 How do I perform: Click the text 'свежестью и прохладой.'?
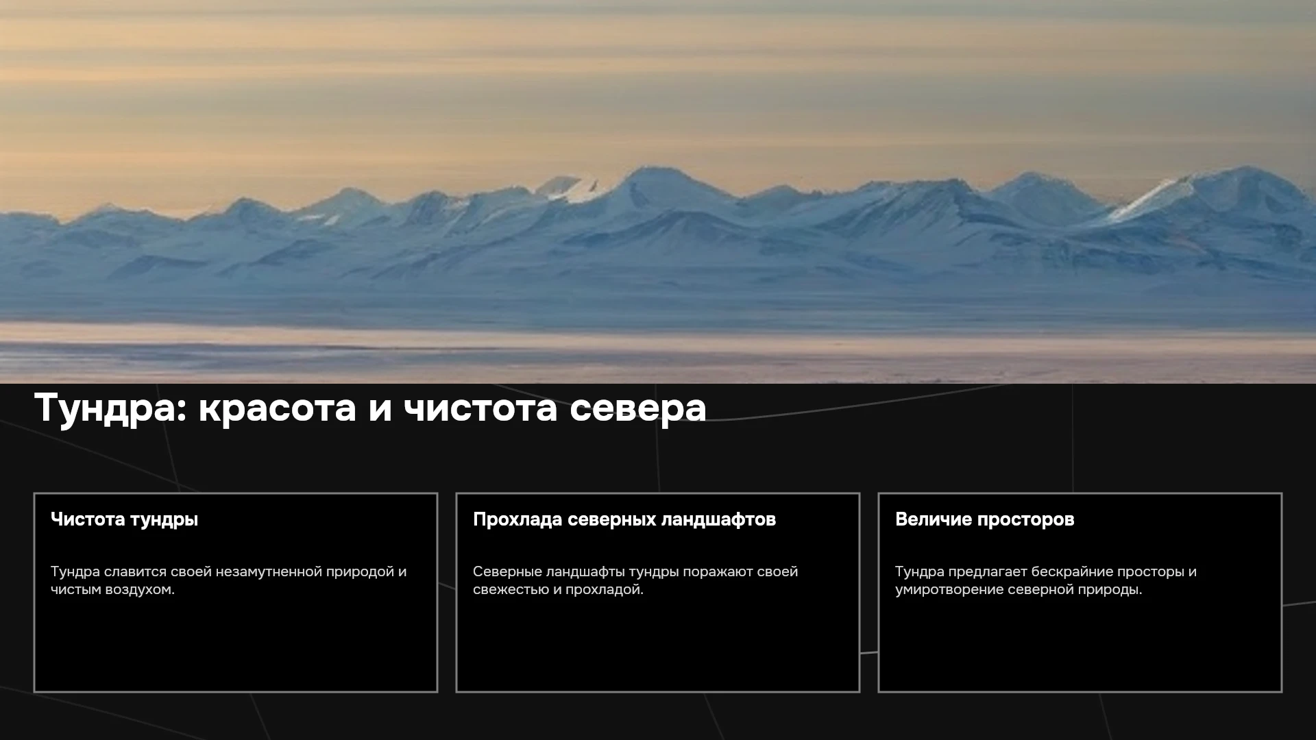558,589
